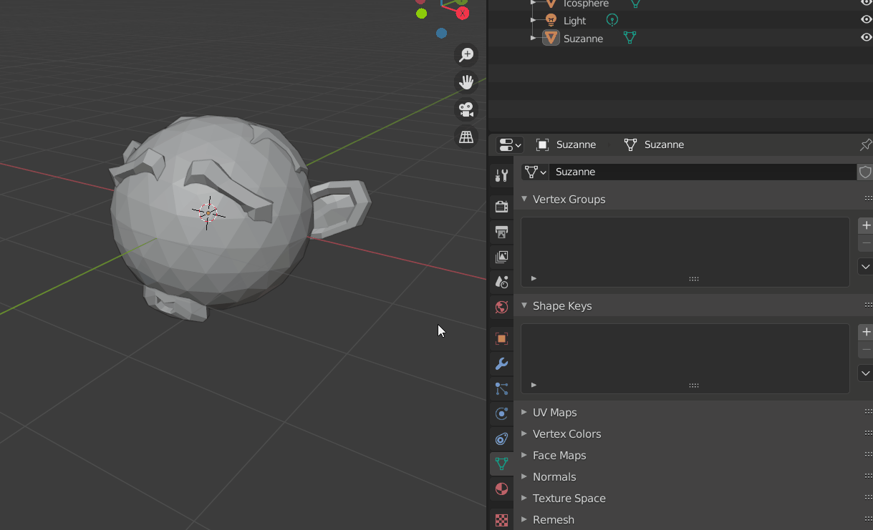The height and width of the screenshot is (530, 873).
Task: Open the Scene properties tab
Action: 501,282
